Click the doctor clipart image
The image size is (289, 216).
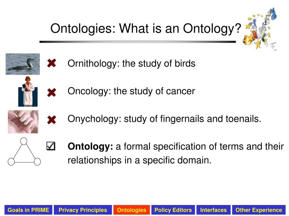(x=28, y=91)
